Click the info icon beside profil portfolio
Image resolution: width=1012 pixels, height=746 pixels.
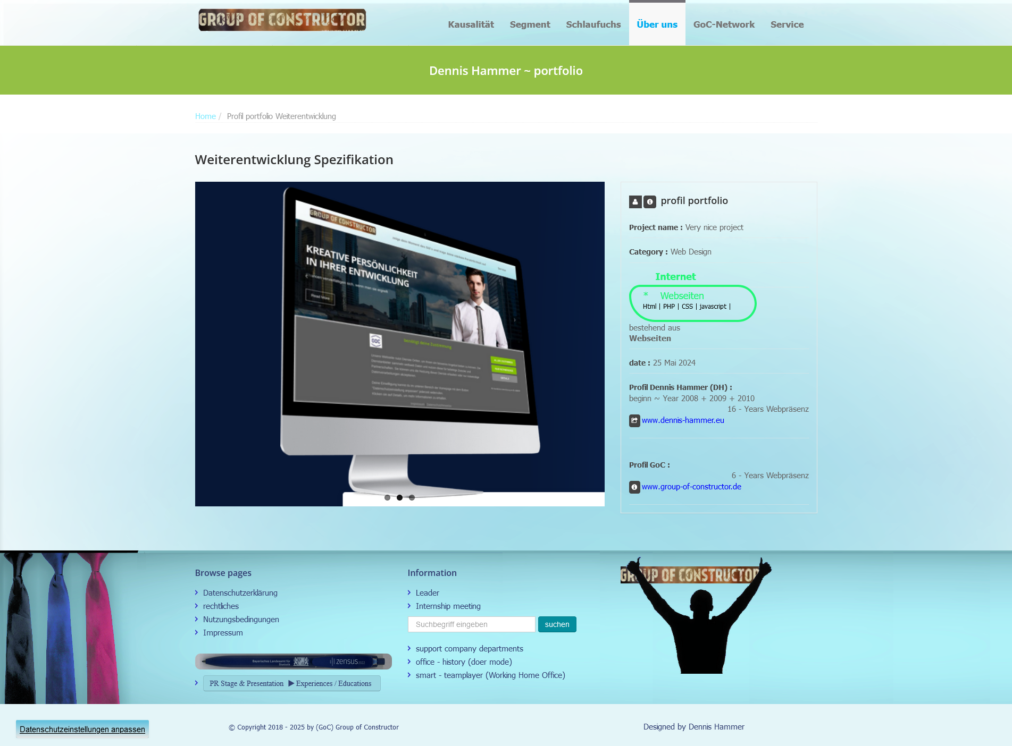[649, 202]
